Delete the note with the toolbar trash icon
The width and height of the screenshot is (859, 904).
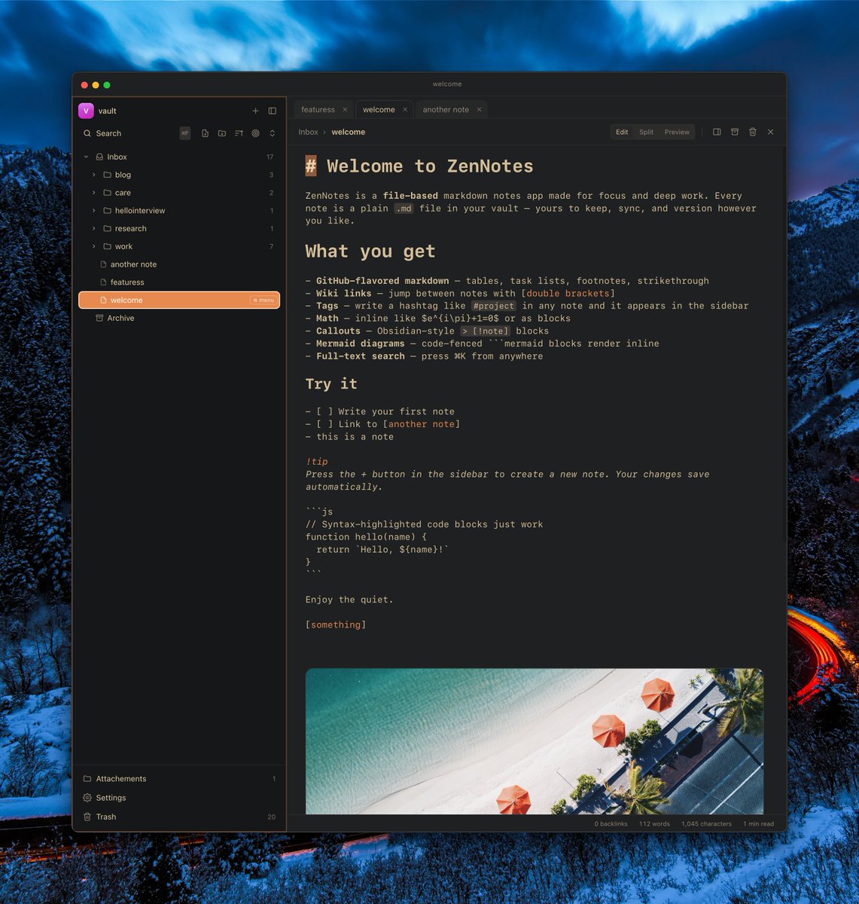[x=753, y=132]
